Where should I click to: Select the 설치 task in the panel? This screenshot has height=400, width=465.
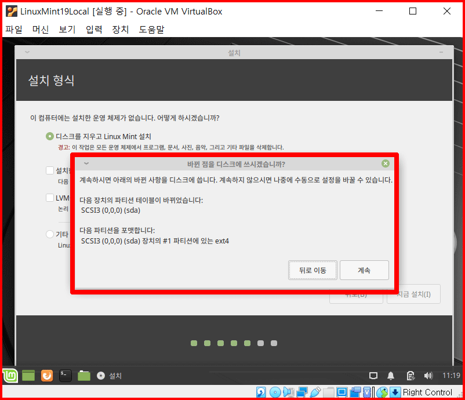click(110, 376)
